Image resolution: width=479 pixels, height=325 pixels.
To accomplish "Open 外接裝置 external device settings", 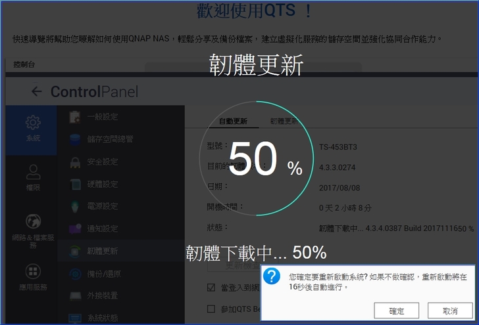I will click(102, 295).
